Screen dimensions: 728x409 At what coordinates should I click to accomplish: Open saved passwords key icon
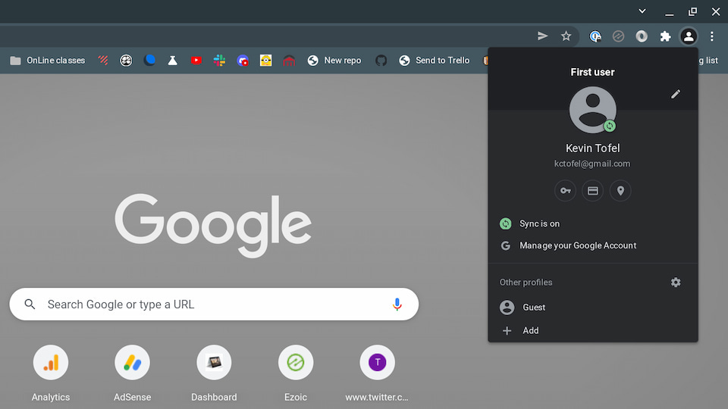pyautogui.click(x=565, y=191)
